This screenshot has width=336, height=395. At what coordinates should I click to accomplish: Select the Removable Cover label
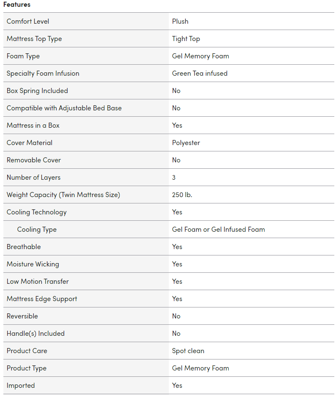coord(34,160)
